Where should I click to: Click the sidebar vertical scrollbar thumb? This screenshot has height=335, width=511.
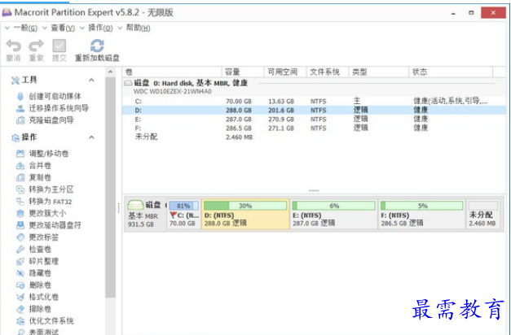point(111,187)
